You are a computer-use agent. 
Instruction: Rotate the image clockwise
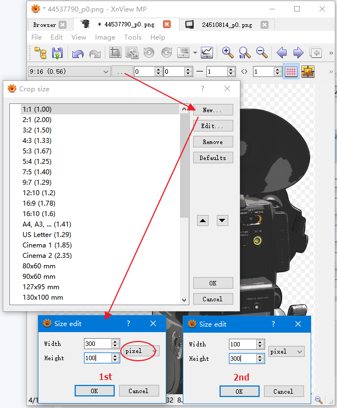(166, 53)
